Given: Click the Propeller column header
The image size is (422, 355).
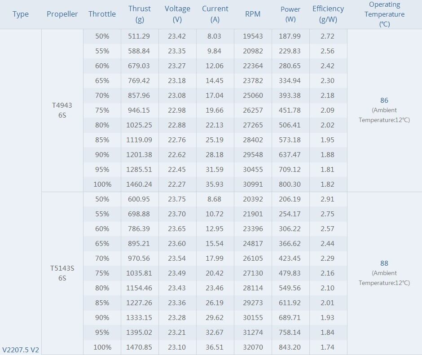Looking at the screenshot, I should (62, 14).
